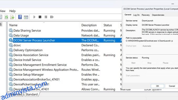Select DCOM Server Process Launcher row

[x=65, y=40]
